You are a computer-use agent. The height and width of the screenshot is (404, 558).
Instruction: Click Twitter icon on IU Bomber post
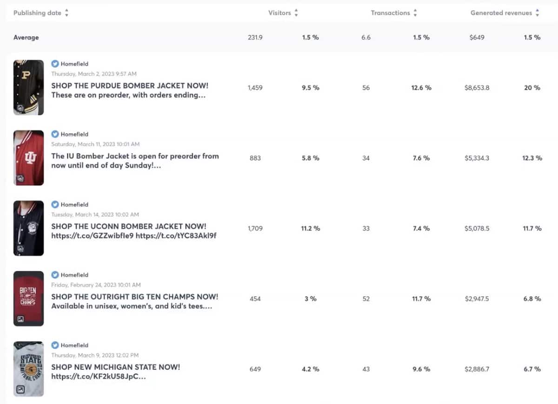(55, 134)
